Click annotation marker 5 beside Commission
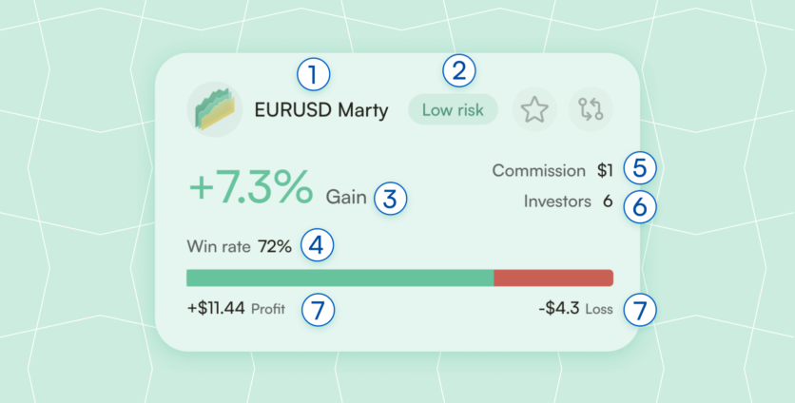This screenshot has height=403, width=795. tap(640, 169)
